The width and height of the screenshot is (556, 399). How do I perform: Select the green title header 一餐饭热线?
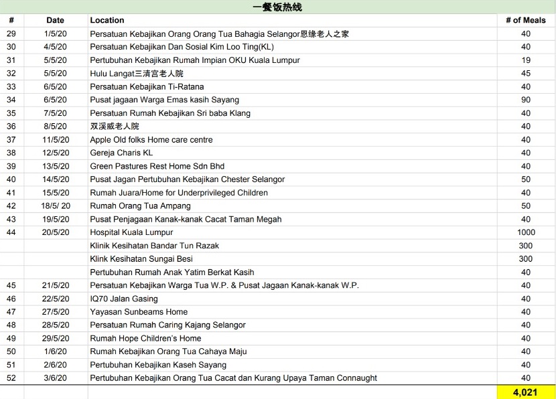(277, 7)
